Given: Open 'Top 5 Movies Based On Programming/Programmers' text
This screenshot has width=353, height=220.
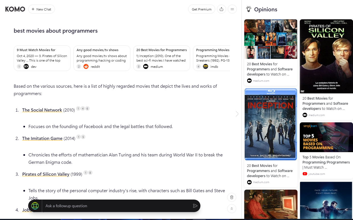Looking at the screenshot, I should 326,162.
